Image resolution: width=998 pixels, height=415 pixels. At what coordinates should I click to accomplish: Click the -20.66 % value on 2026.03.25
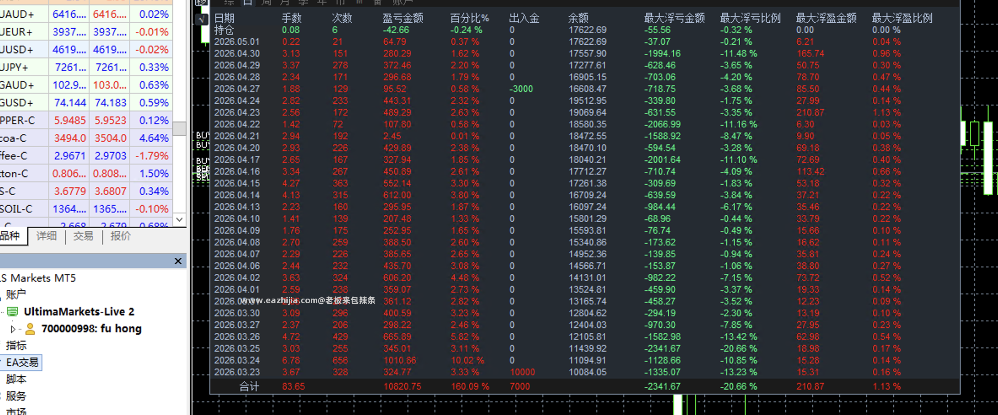738,349
